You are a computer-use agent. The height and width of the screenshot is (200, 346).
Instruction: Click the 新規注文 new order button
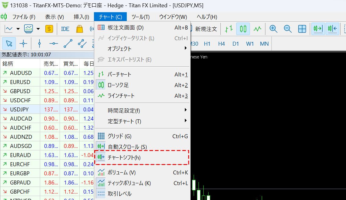(206, 29)
